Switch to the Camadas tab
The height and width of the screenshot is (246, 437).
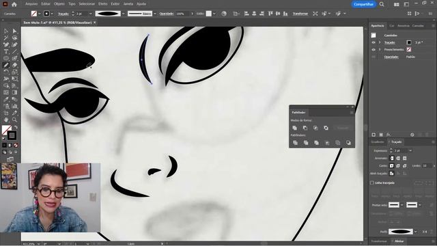(x=418, y=26)
